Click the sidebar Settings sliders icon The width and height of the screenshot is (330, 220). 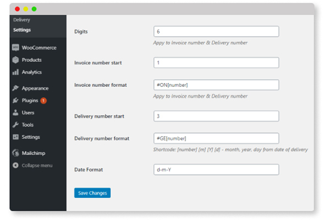16,137
